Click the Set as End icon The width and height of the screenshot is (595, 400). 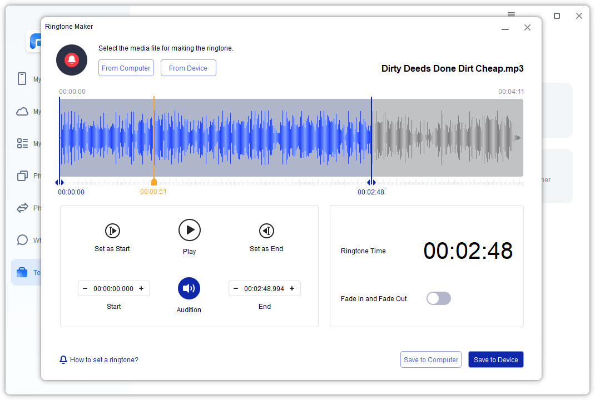tap(266, 231)
